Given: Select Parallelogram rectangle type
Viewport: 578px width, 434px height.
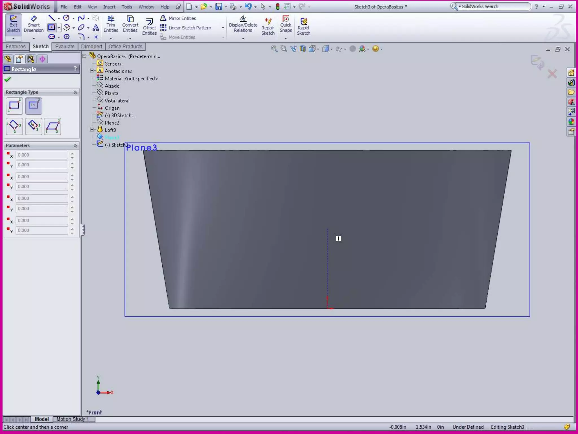Looking at the screenshot, I should [x=52, y=126].
